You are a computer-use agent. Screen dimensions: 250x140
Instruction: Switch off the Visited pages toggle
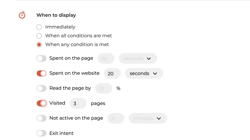pyautogui.click(x=41, y=103)
